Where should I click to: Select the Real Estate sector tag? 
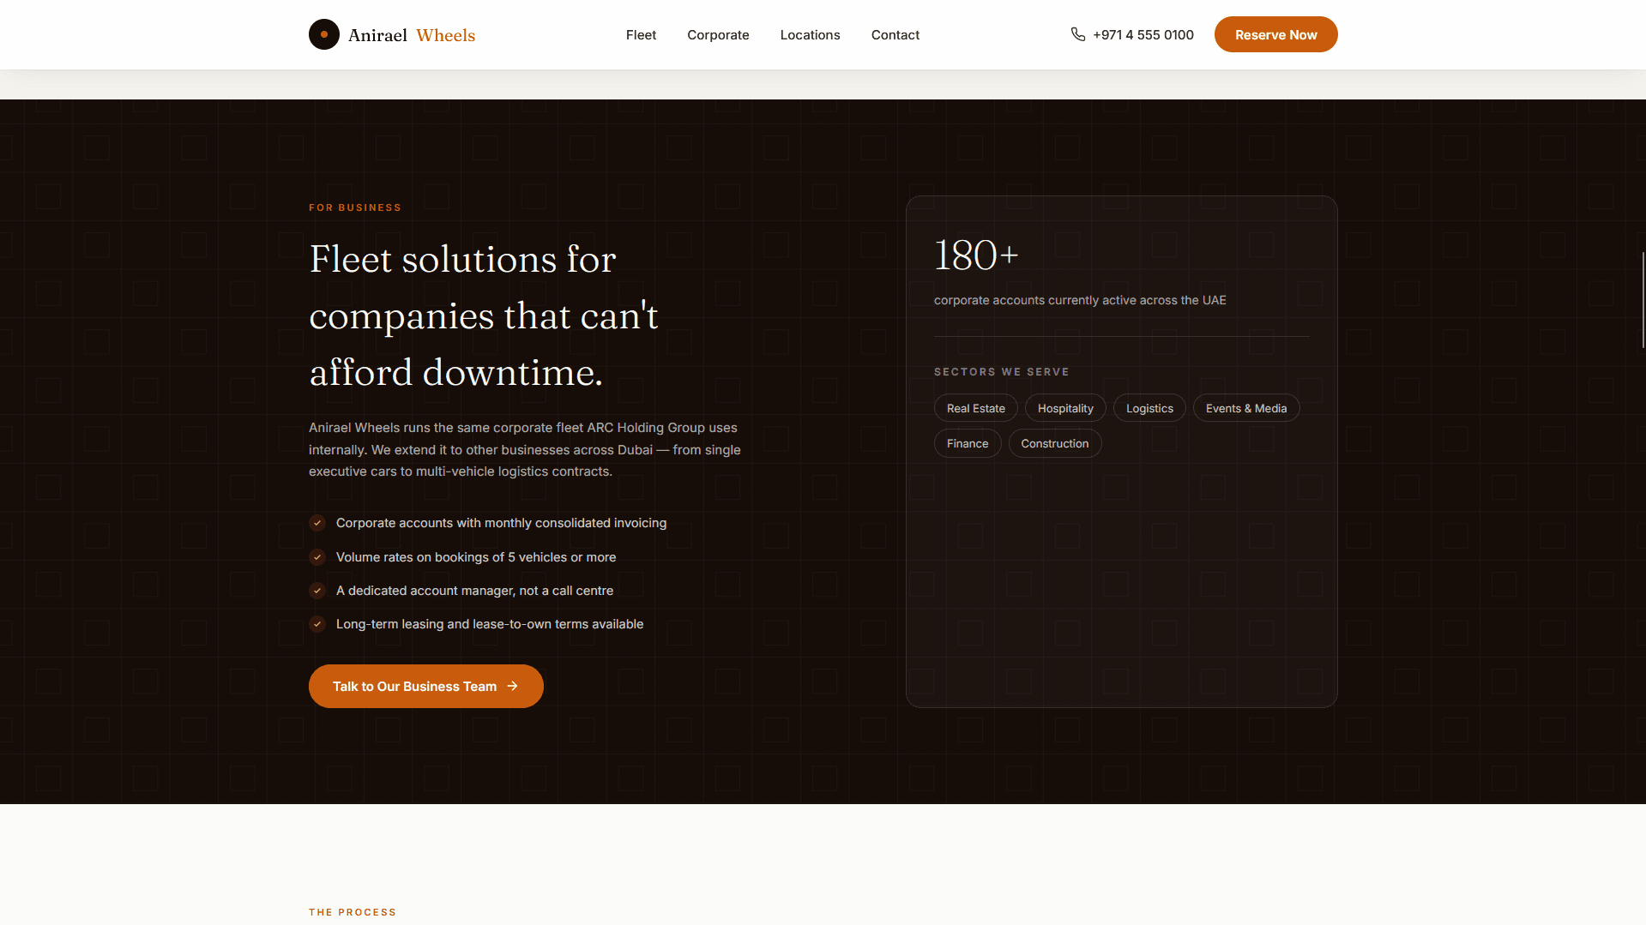(x=976, y=408)
